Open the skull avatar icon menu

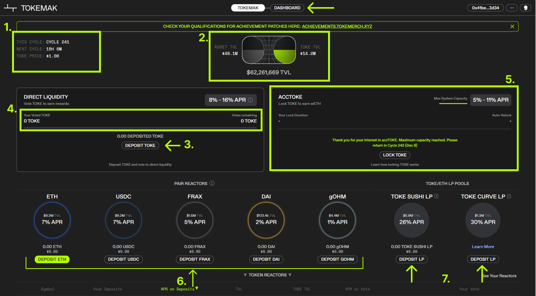coord(525,8)
